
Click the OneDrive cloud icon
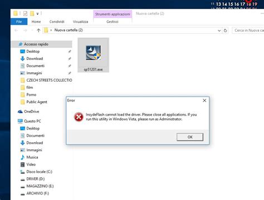coord(20,112)
